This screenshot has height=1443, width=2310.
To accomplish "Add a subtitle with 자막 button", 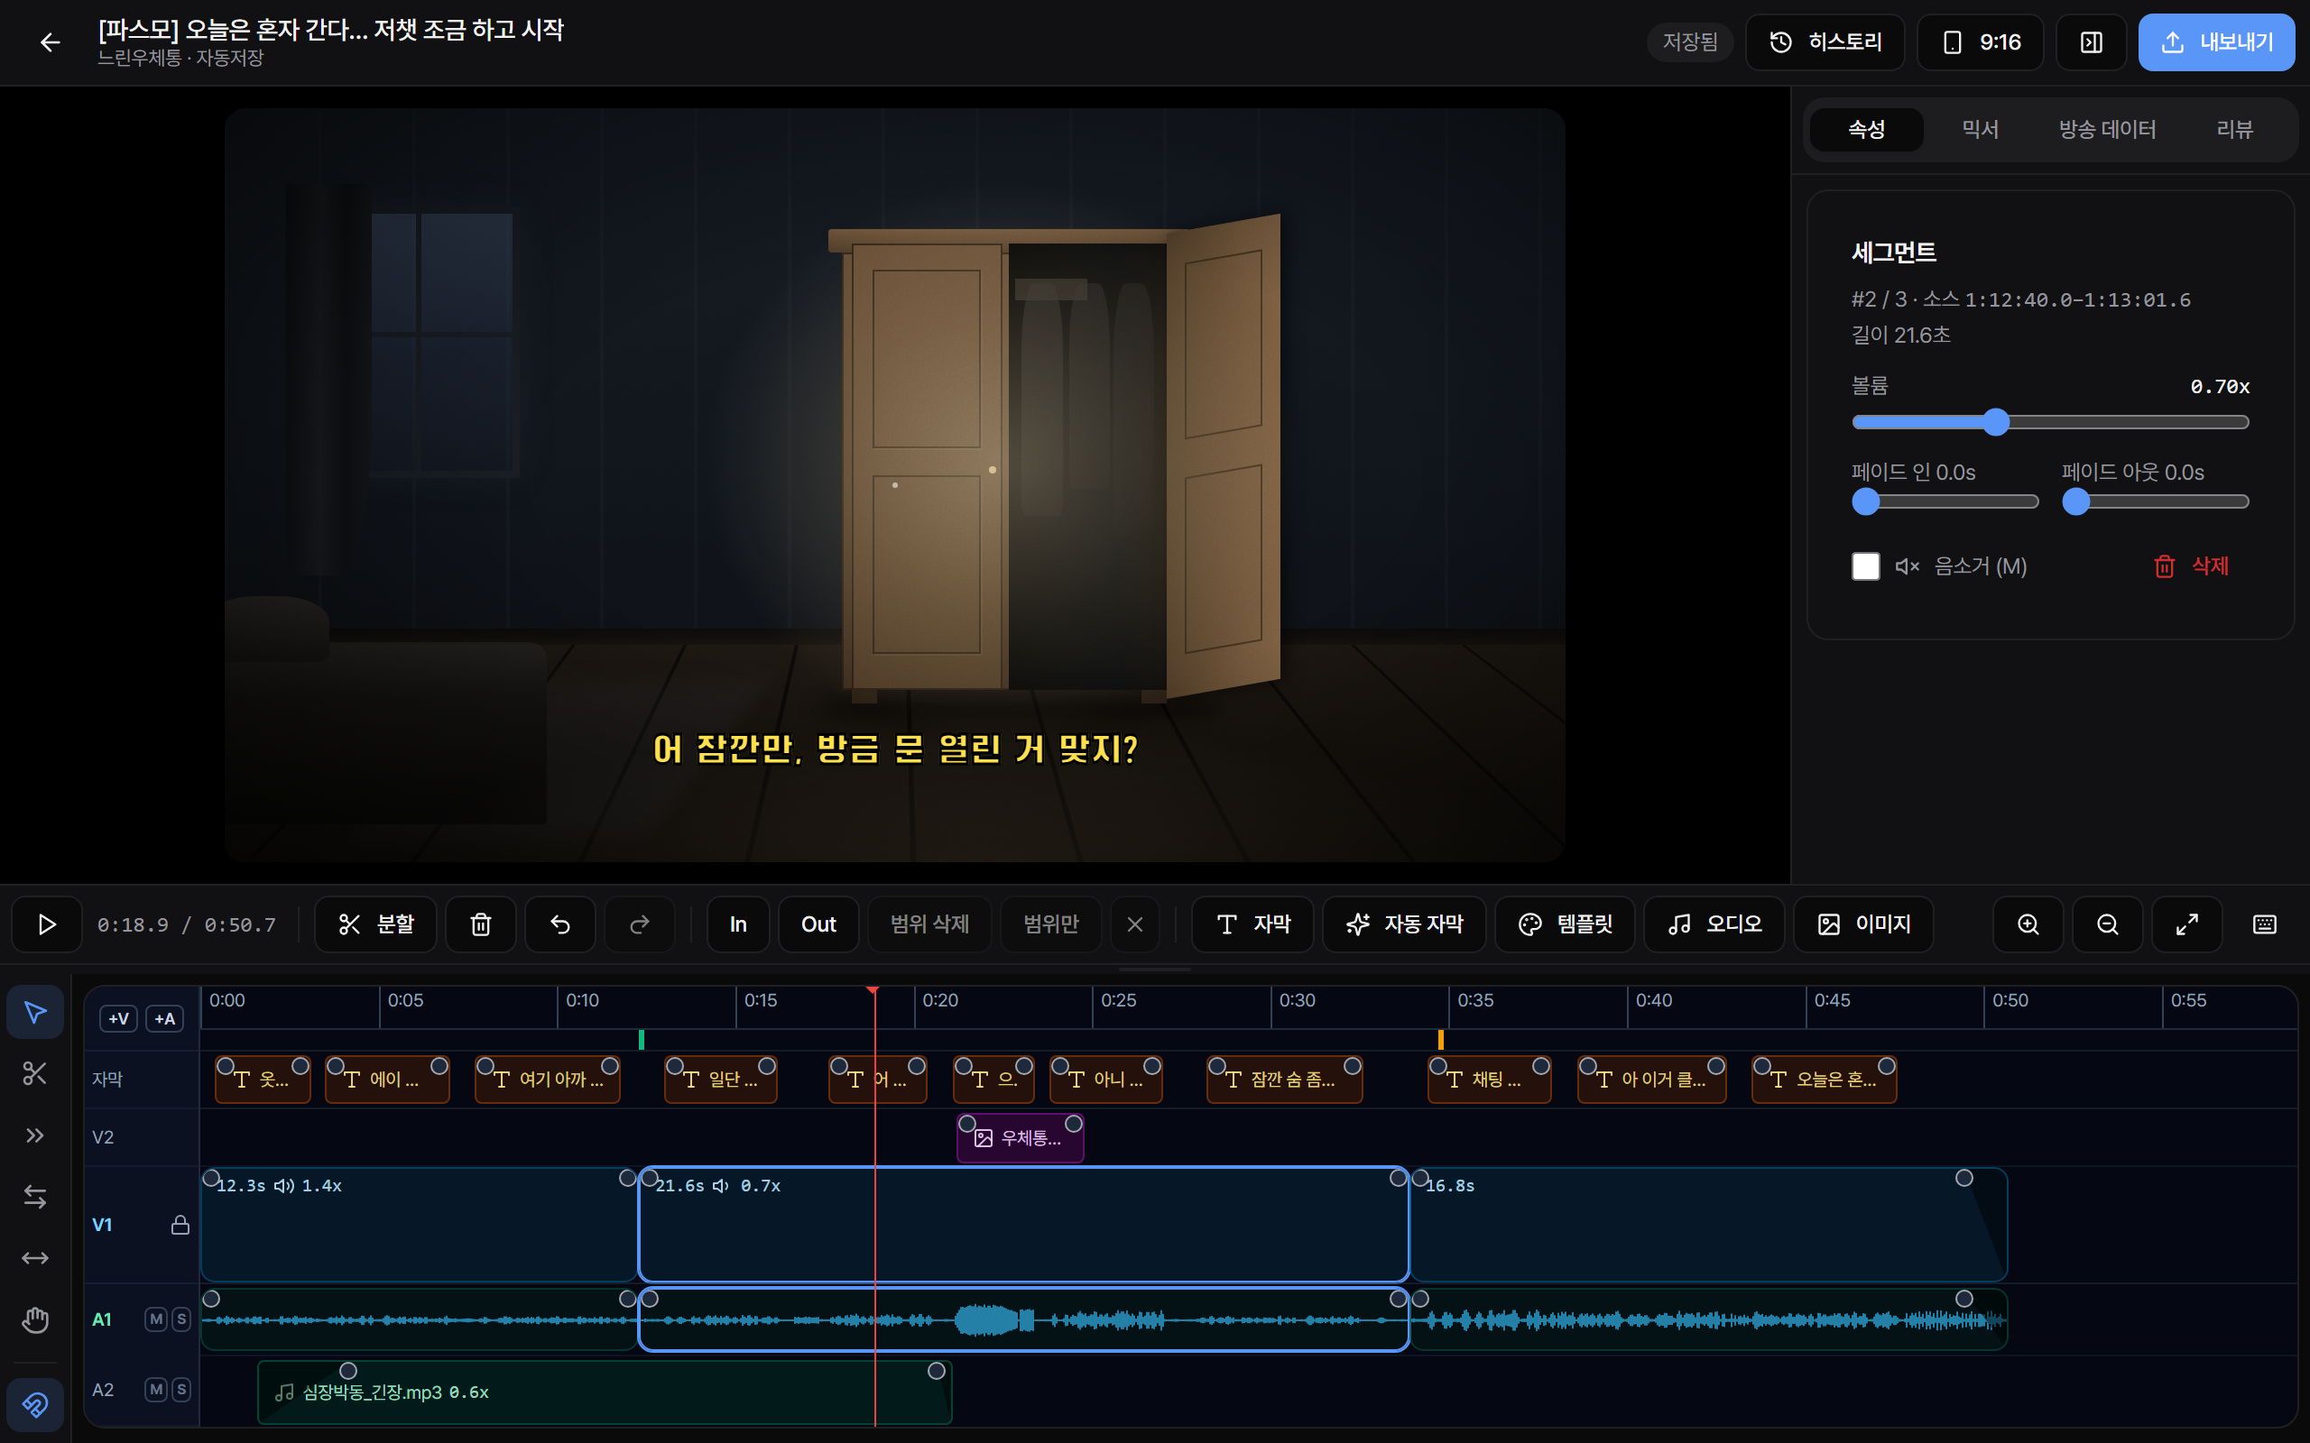I will tap(1252, 924).
